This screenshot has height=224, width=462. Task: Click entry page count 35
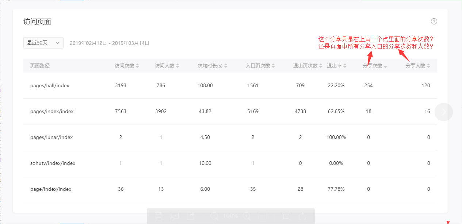click(253, 189)
